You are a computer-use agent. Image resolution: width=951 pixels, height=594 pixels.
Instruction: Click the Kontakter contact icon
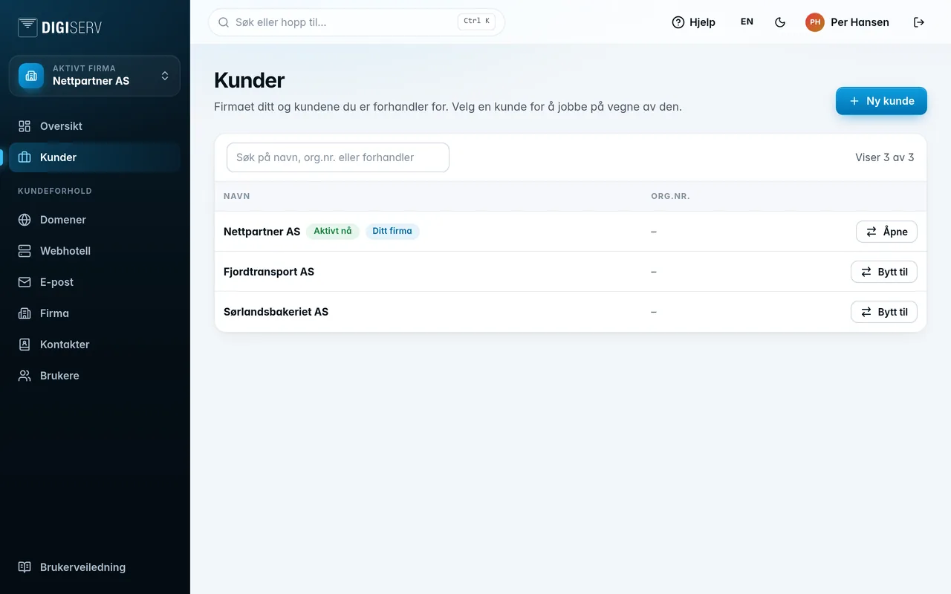point(25,345)
